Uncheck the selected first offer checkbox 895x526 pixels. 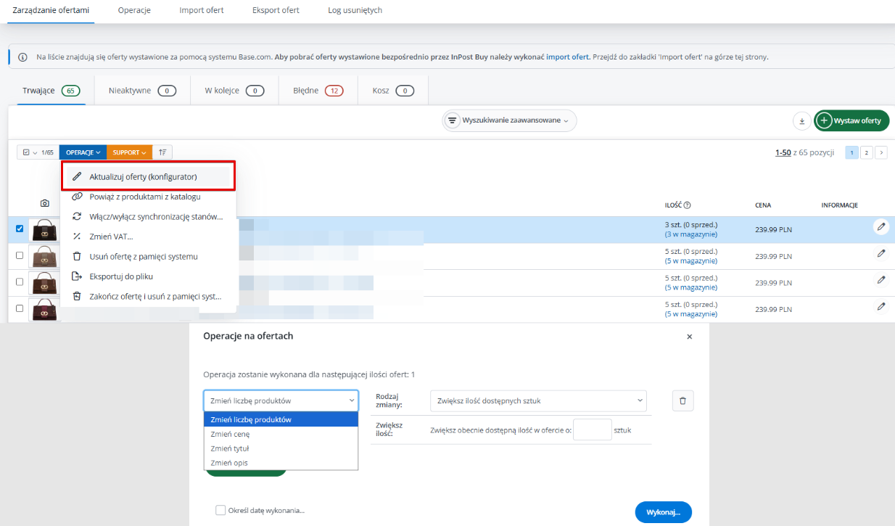20,229
